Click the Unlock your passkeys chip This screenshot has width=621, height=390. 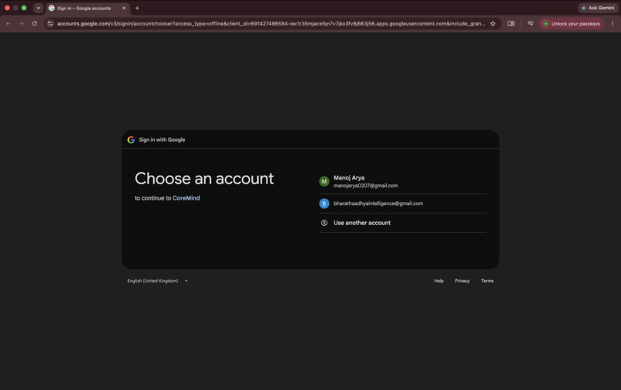pyautogui.click(x=572, y=24)
